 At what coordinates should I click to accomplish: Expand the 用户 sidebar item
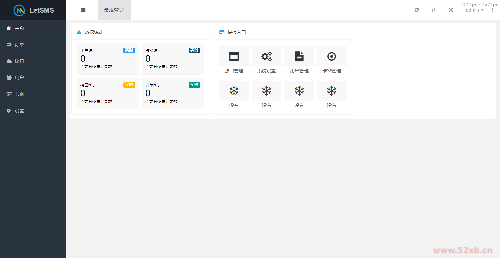click(19, 78)
